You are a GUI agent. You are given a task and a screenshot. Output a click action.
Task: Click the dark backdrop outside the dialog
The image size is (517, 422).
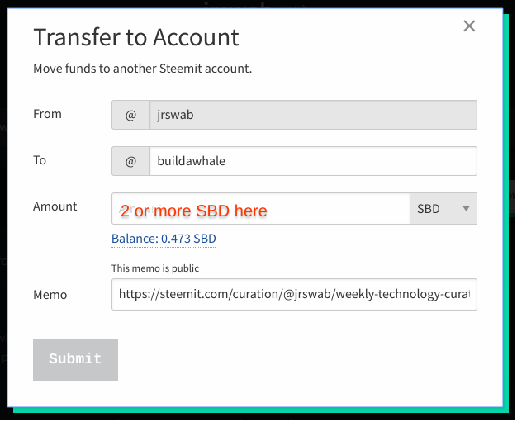510,248
